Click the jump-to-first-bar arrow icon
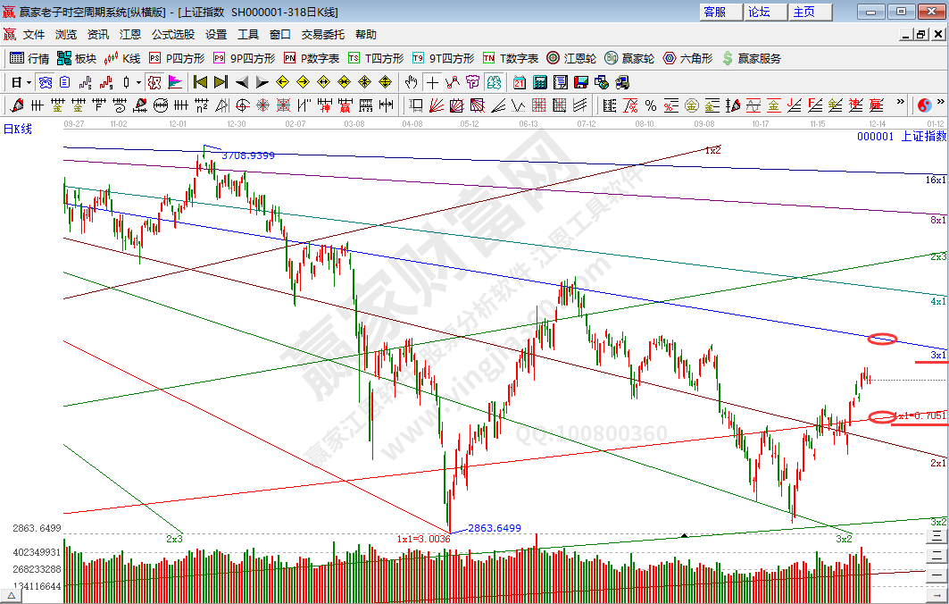949x604 pixels. coord(201,82)
